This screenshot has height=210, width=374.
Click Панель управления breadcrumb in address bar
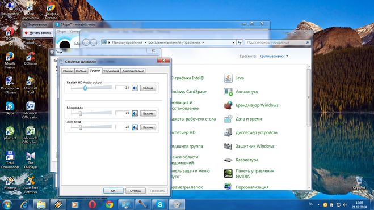(x=127, y=42)
